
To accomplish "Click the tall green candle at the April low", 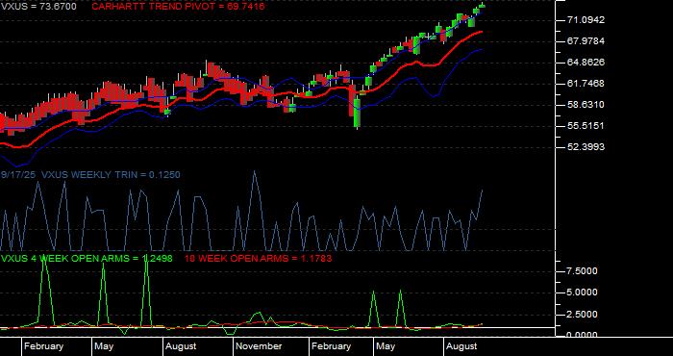I will pyautogui.click(x=357, y=113).
